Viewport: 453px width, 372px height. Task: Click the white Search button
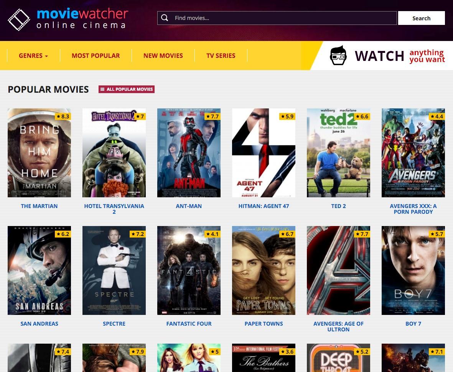[422, 18]
